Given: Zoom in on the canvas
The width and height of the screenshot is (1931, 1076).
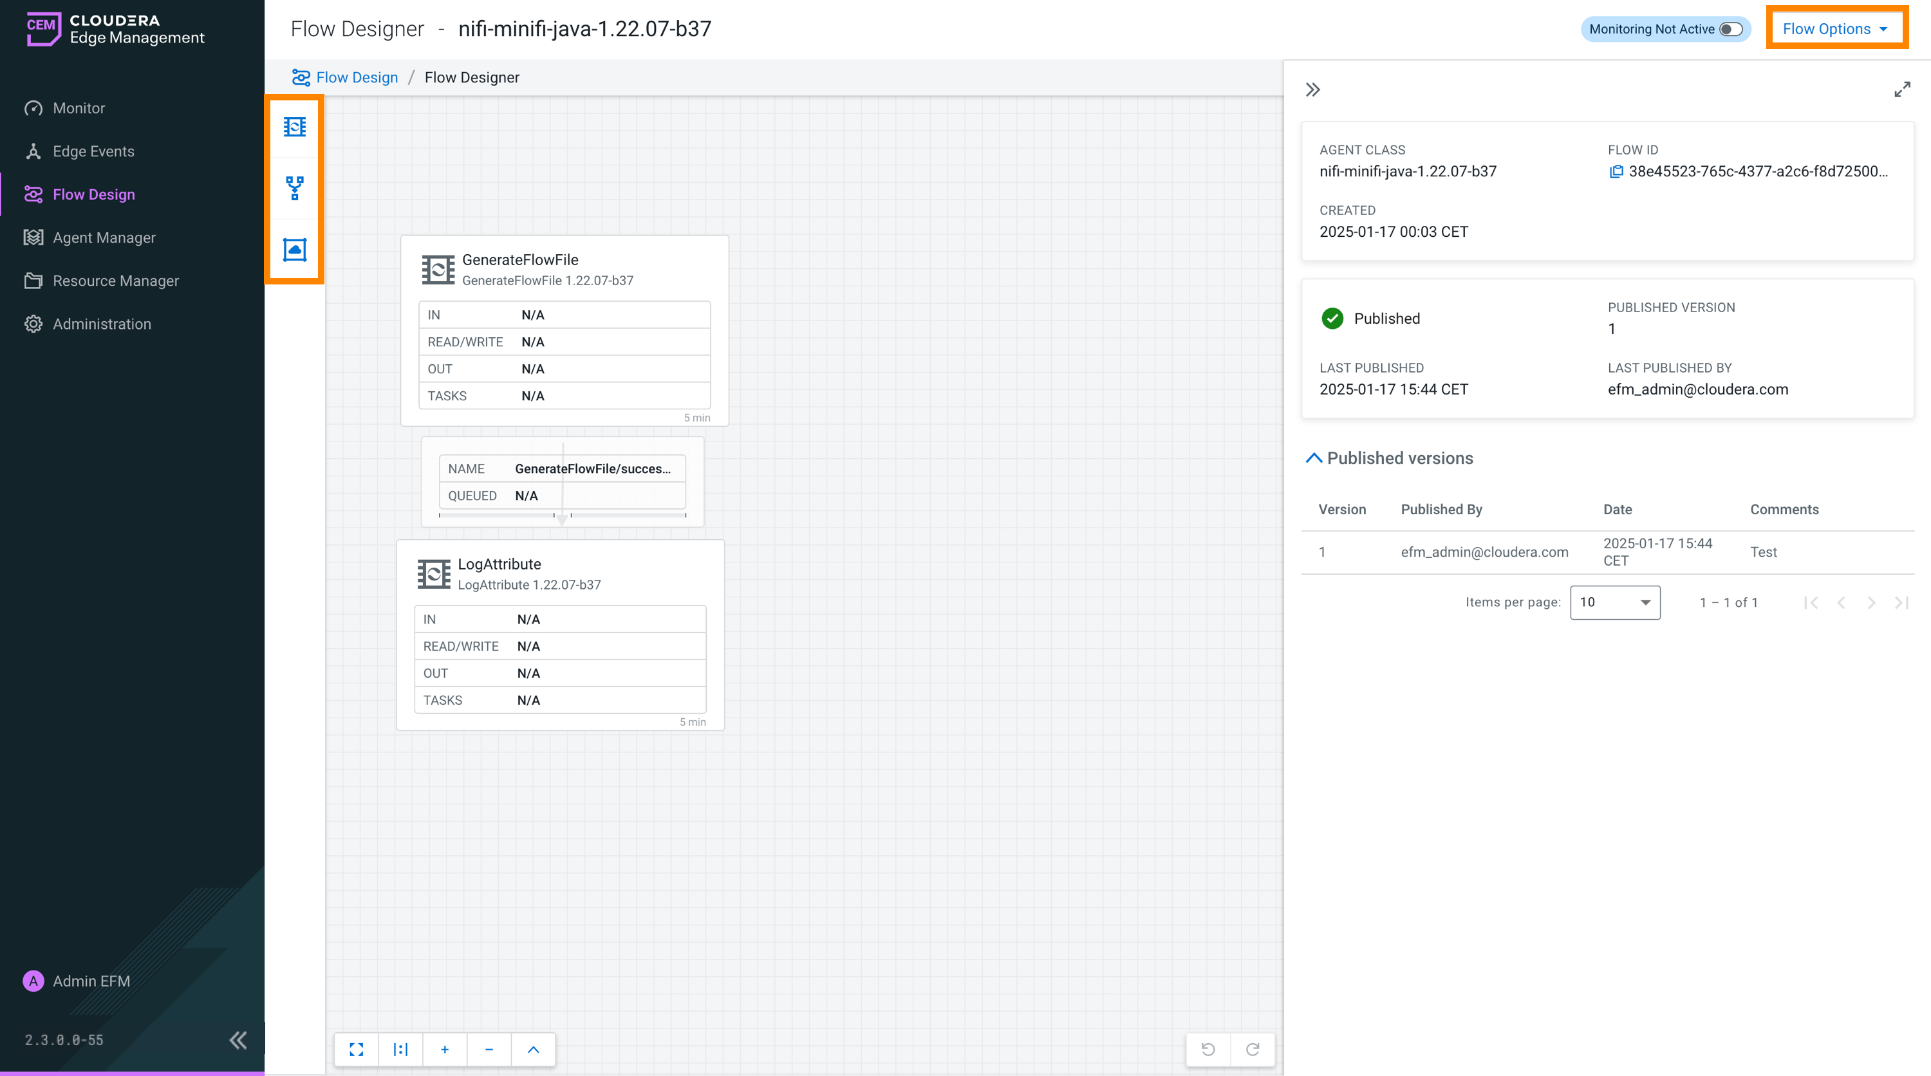Looking at the screenshot, I should [x=445, y=1049].
